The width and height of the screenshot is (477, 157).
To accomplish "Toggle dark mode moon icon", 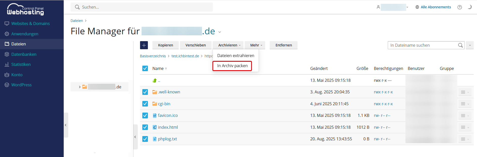I will coord(469,7).
